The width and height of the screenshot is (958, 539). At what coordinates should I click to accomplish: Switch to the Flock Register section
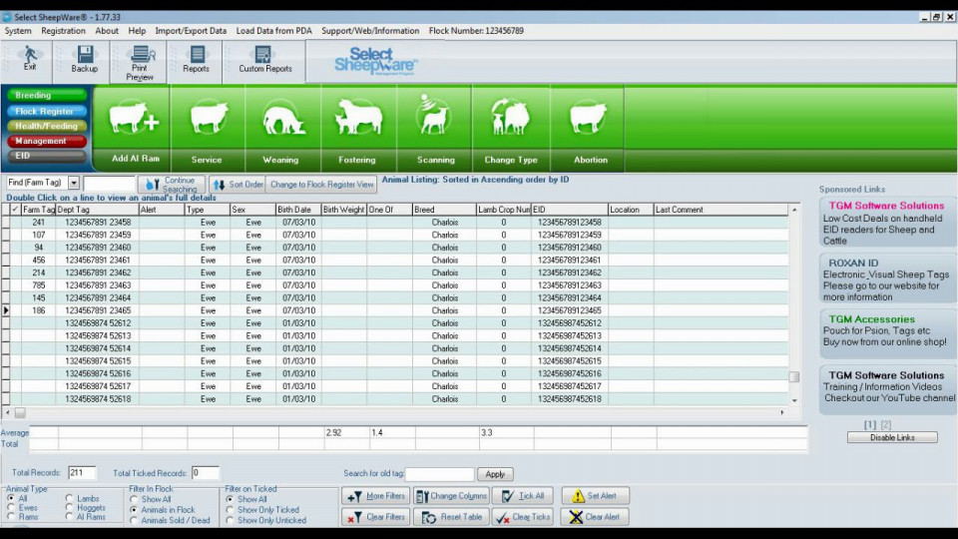47,111
